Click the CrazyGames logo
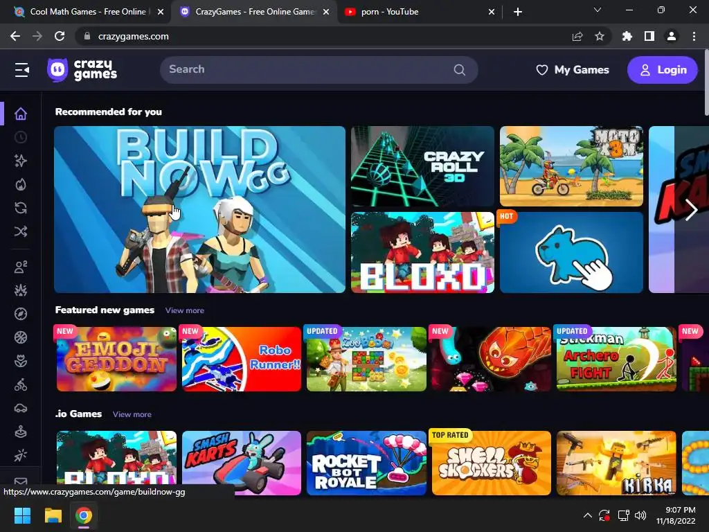Viewport: 709px width, 532px height. click(82, 70)
